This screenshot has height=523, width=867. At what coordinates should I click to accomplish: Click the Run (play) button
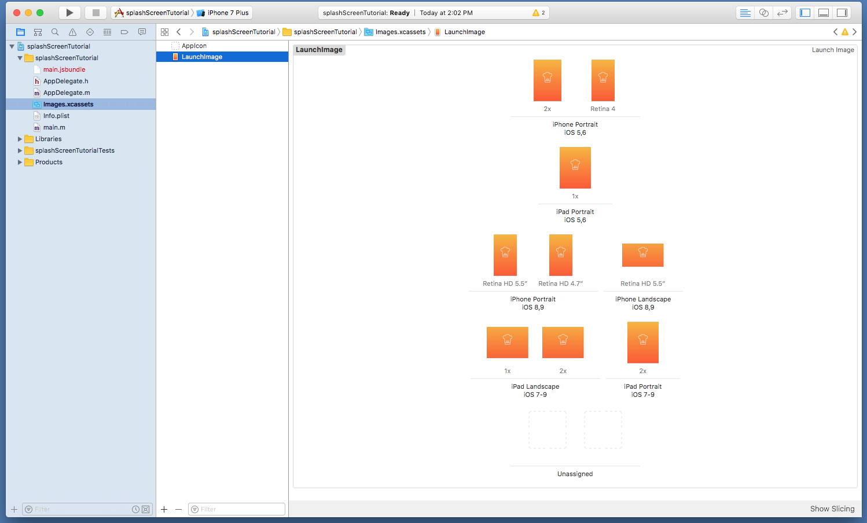click(69, 13)
